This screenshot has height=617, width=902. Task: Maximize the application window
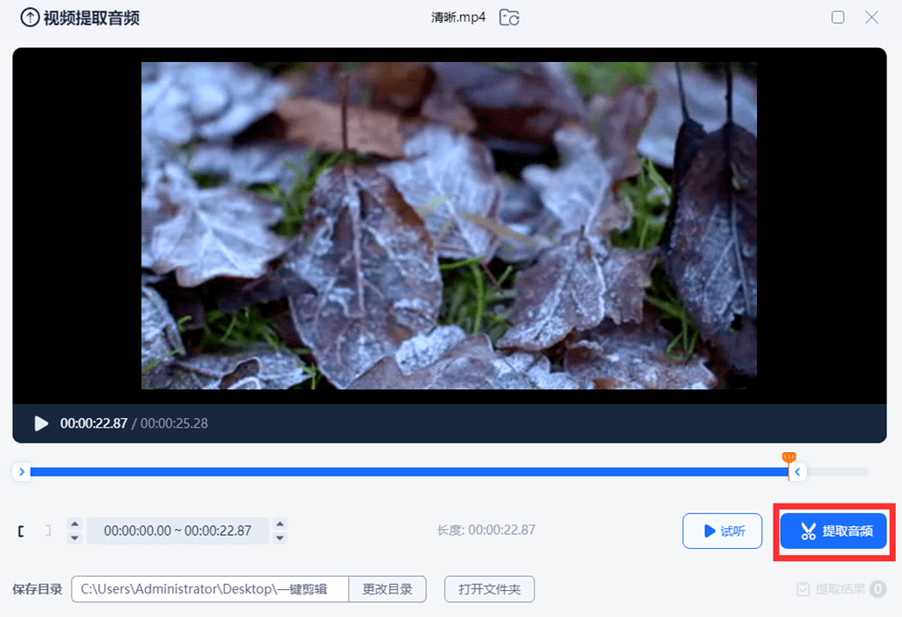[x=837, y=17]
